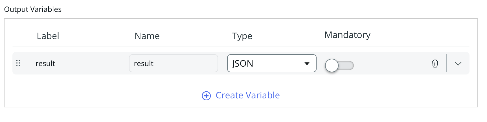Click the Output Variables heading
The image size is (487, 122).
click(x=33, y=9)
